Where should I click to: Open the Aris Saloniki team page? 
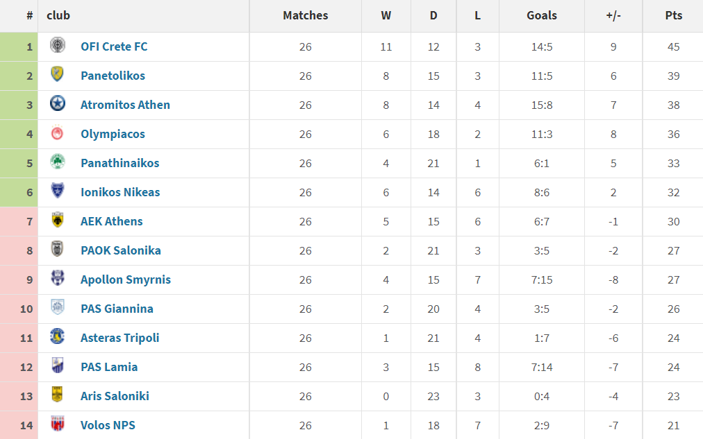pyautogui.click(x=115, y=396)
